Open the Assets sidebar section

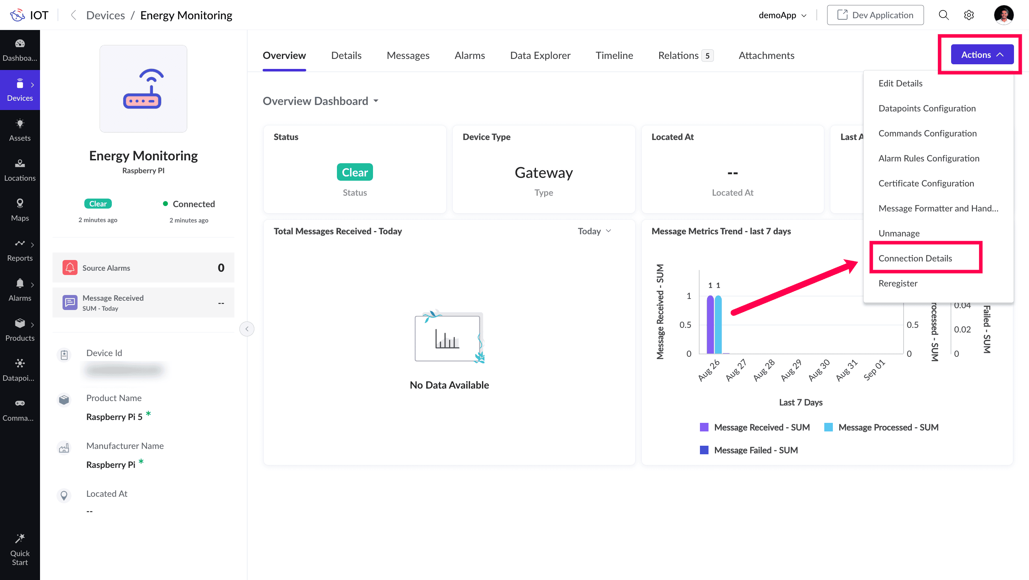(x=20, y=130)
